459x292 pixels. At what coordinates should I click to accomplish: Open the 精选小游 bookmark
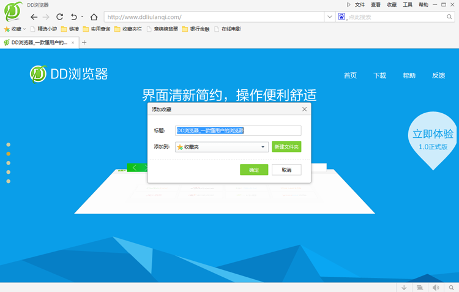[x=43, y=29]
